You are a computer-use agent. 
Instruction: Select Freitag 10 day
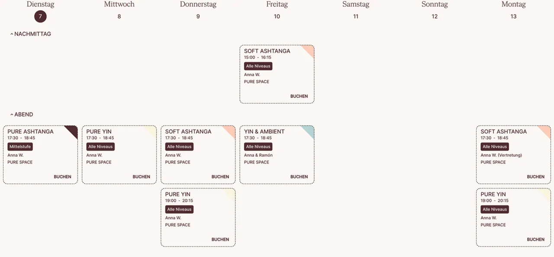(277, 16)
